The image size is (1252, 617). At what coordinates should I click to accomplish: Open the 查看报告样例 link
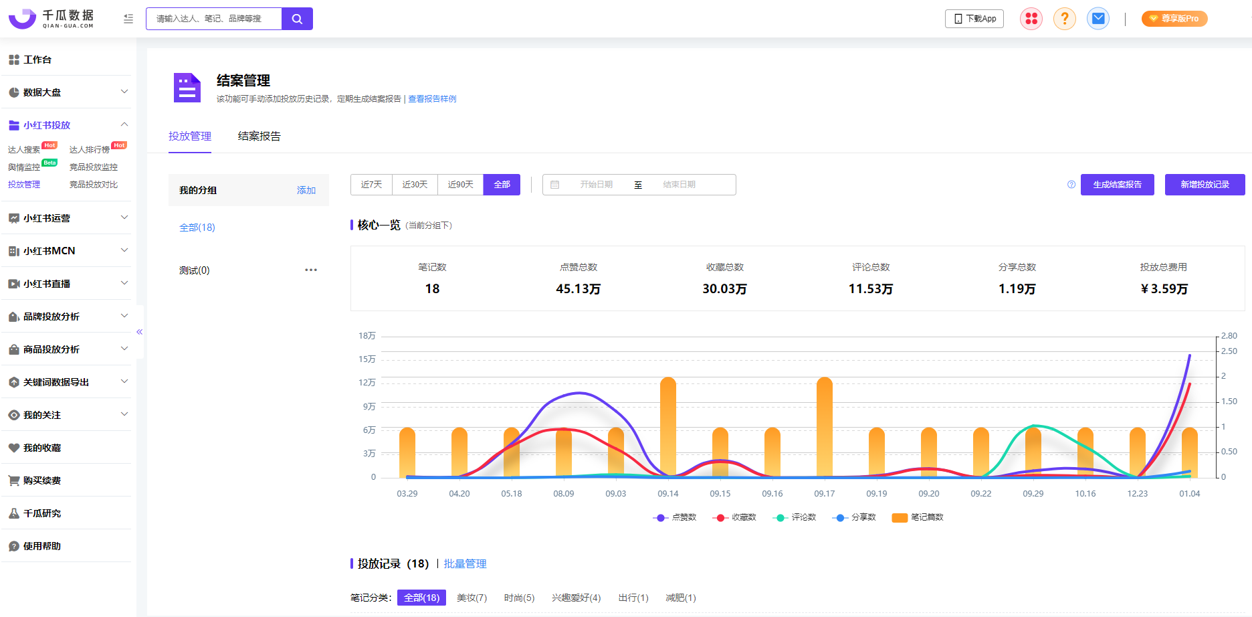click(x=432, y=99)
